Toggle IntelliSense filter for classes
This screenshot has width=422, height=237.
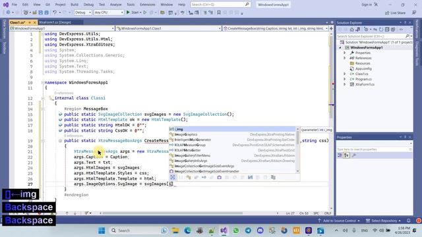189,177
